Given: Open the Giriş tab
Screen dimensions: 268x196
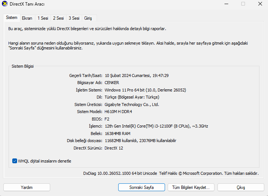Looking at the screenshot, I should 88,18.
